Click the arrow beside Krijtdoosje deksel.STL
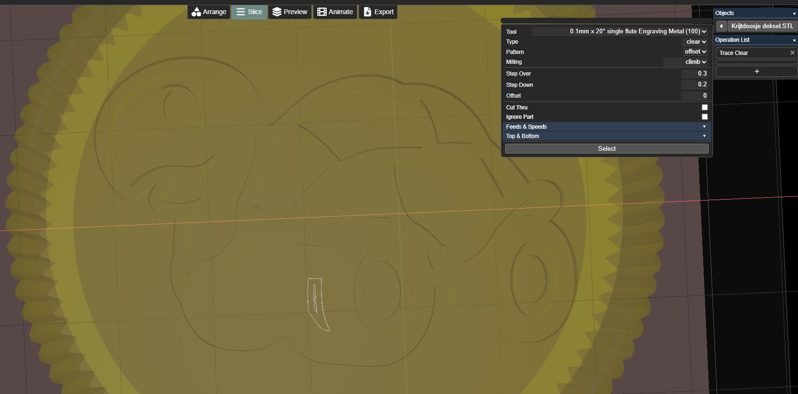Image resolution: width=798 pixels, height=394 pixels. pyautogui.click(x=721, y=26)
